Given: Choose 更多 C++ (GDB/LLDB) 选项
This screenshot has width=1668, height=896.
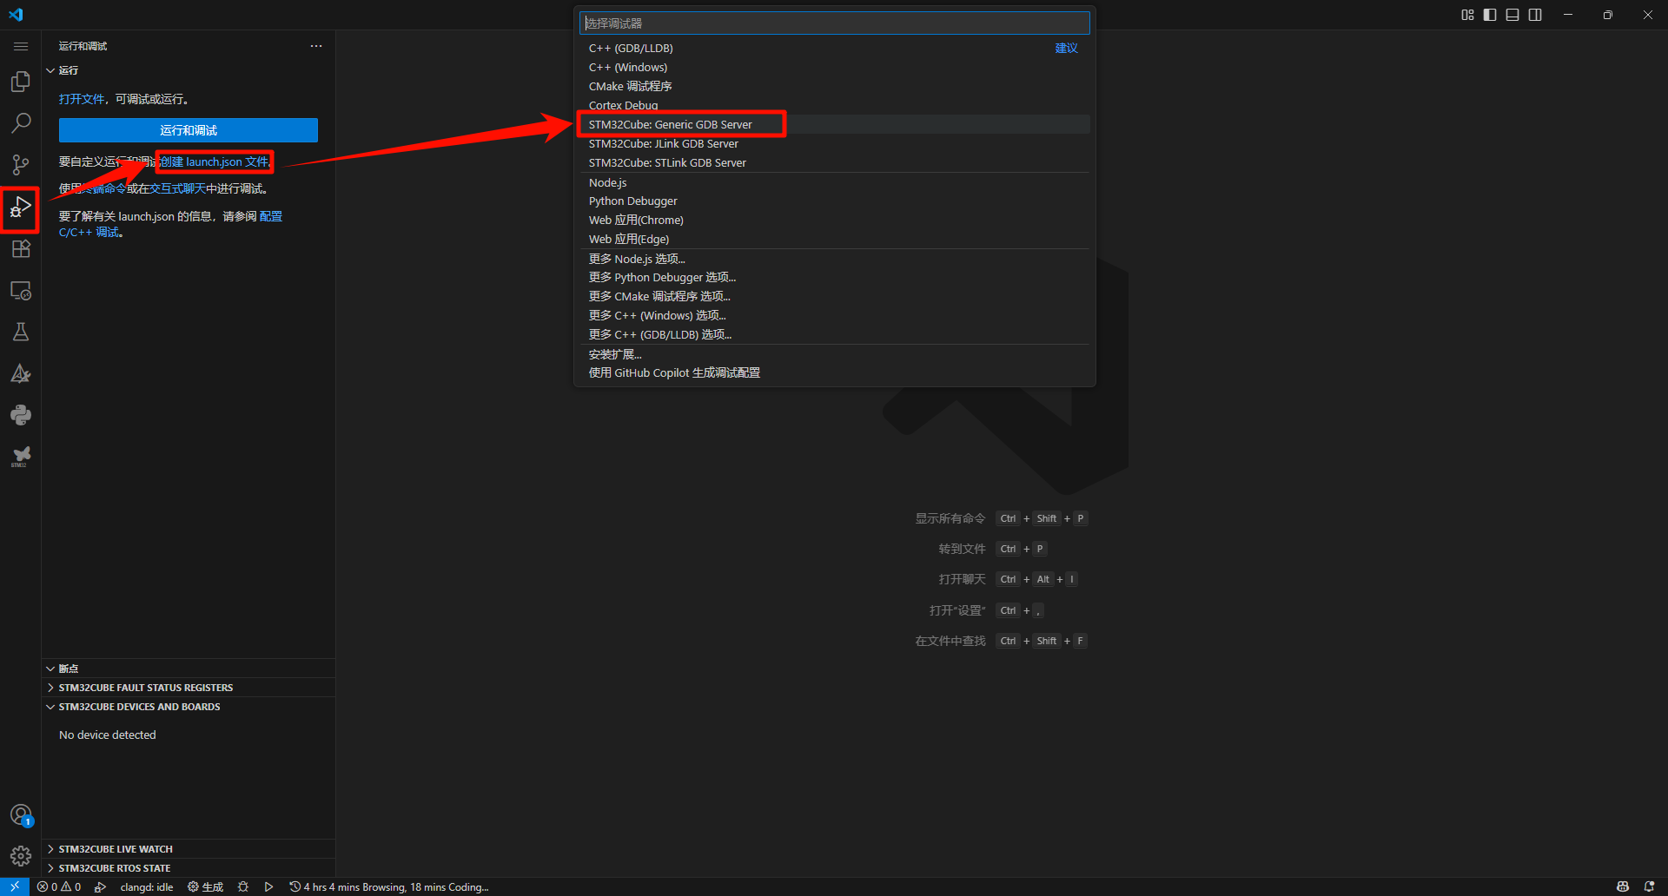Looking at the screenshot, I should 834,335.
